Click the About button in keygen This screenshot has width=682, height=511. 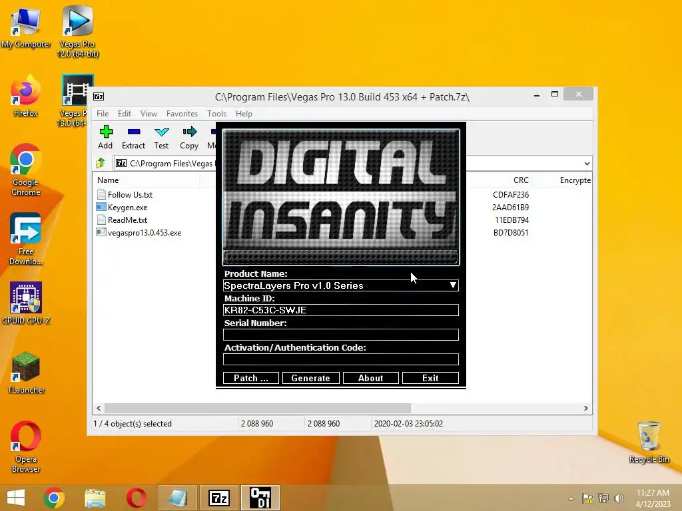(x=370, y=378)
